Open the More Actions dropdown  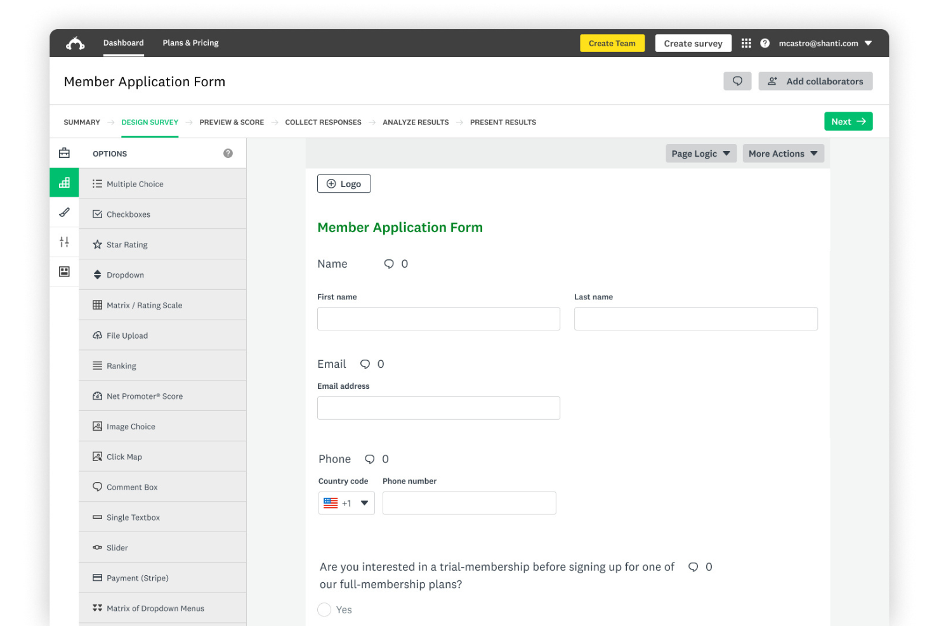point(783,153)
